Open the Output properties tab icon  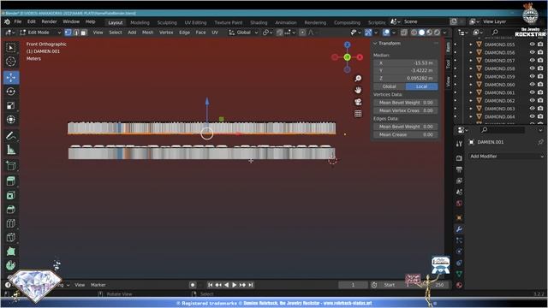click(459, 169)
